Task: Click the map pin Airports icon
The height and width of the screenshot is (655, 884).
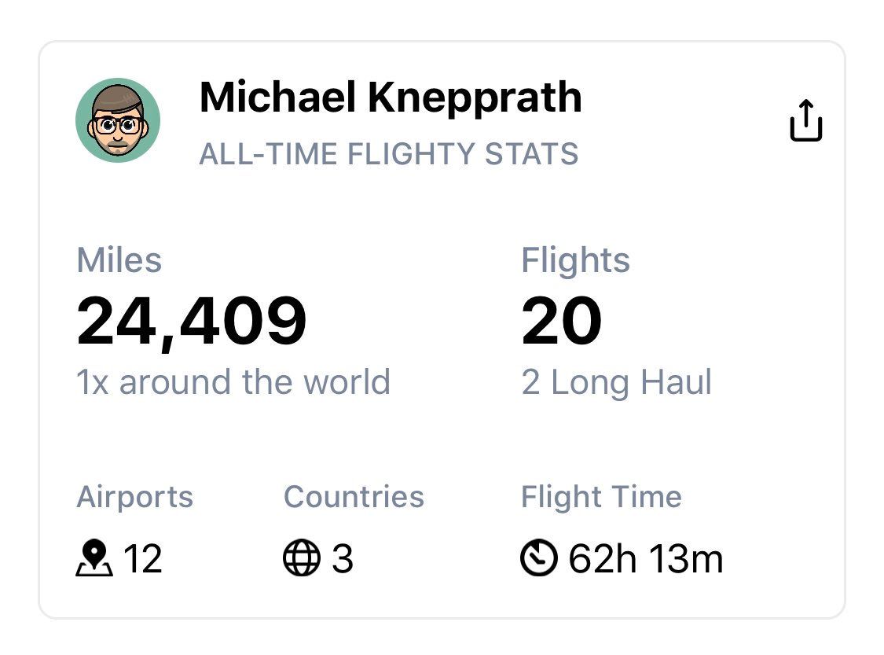Action: [x=94, y=558]
